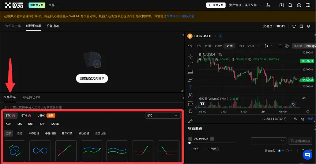Switch to the 可选持仓 (3) tab
Image resolution: width=316 pixels, height=164 pixels.
pos(31,97)
